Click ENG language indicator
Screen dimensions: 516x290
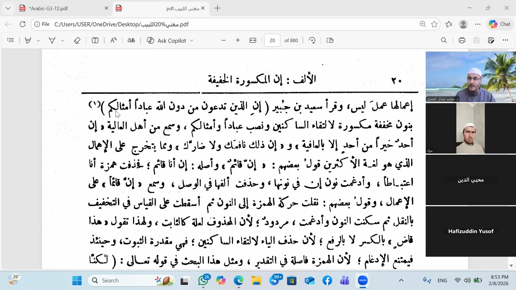click(442, 280)
